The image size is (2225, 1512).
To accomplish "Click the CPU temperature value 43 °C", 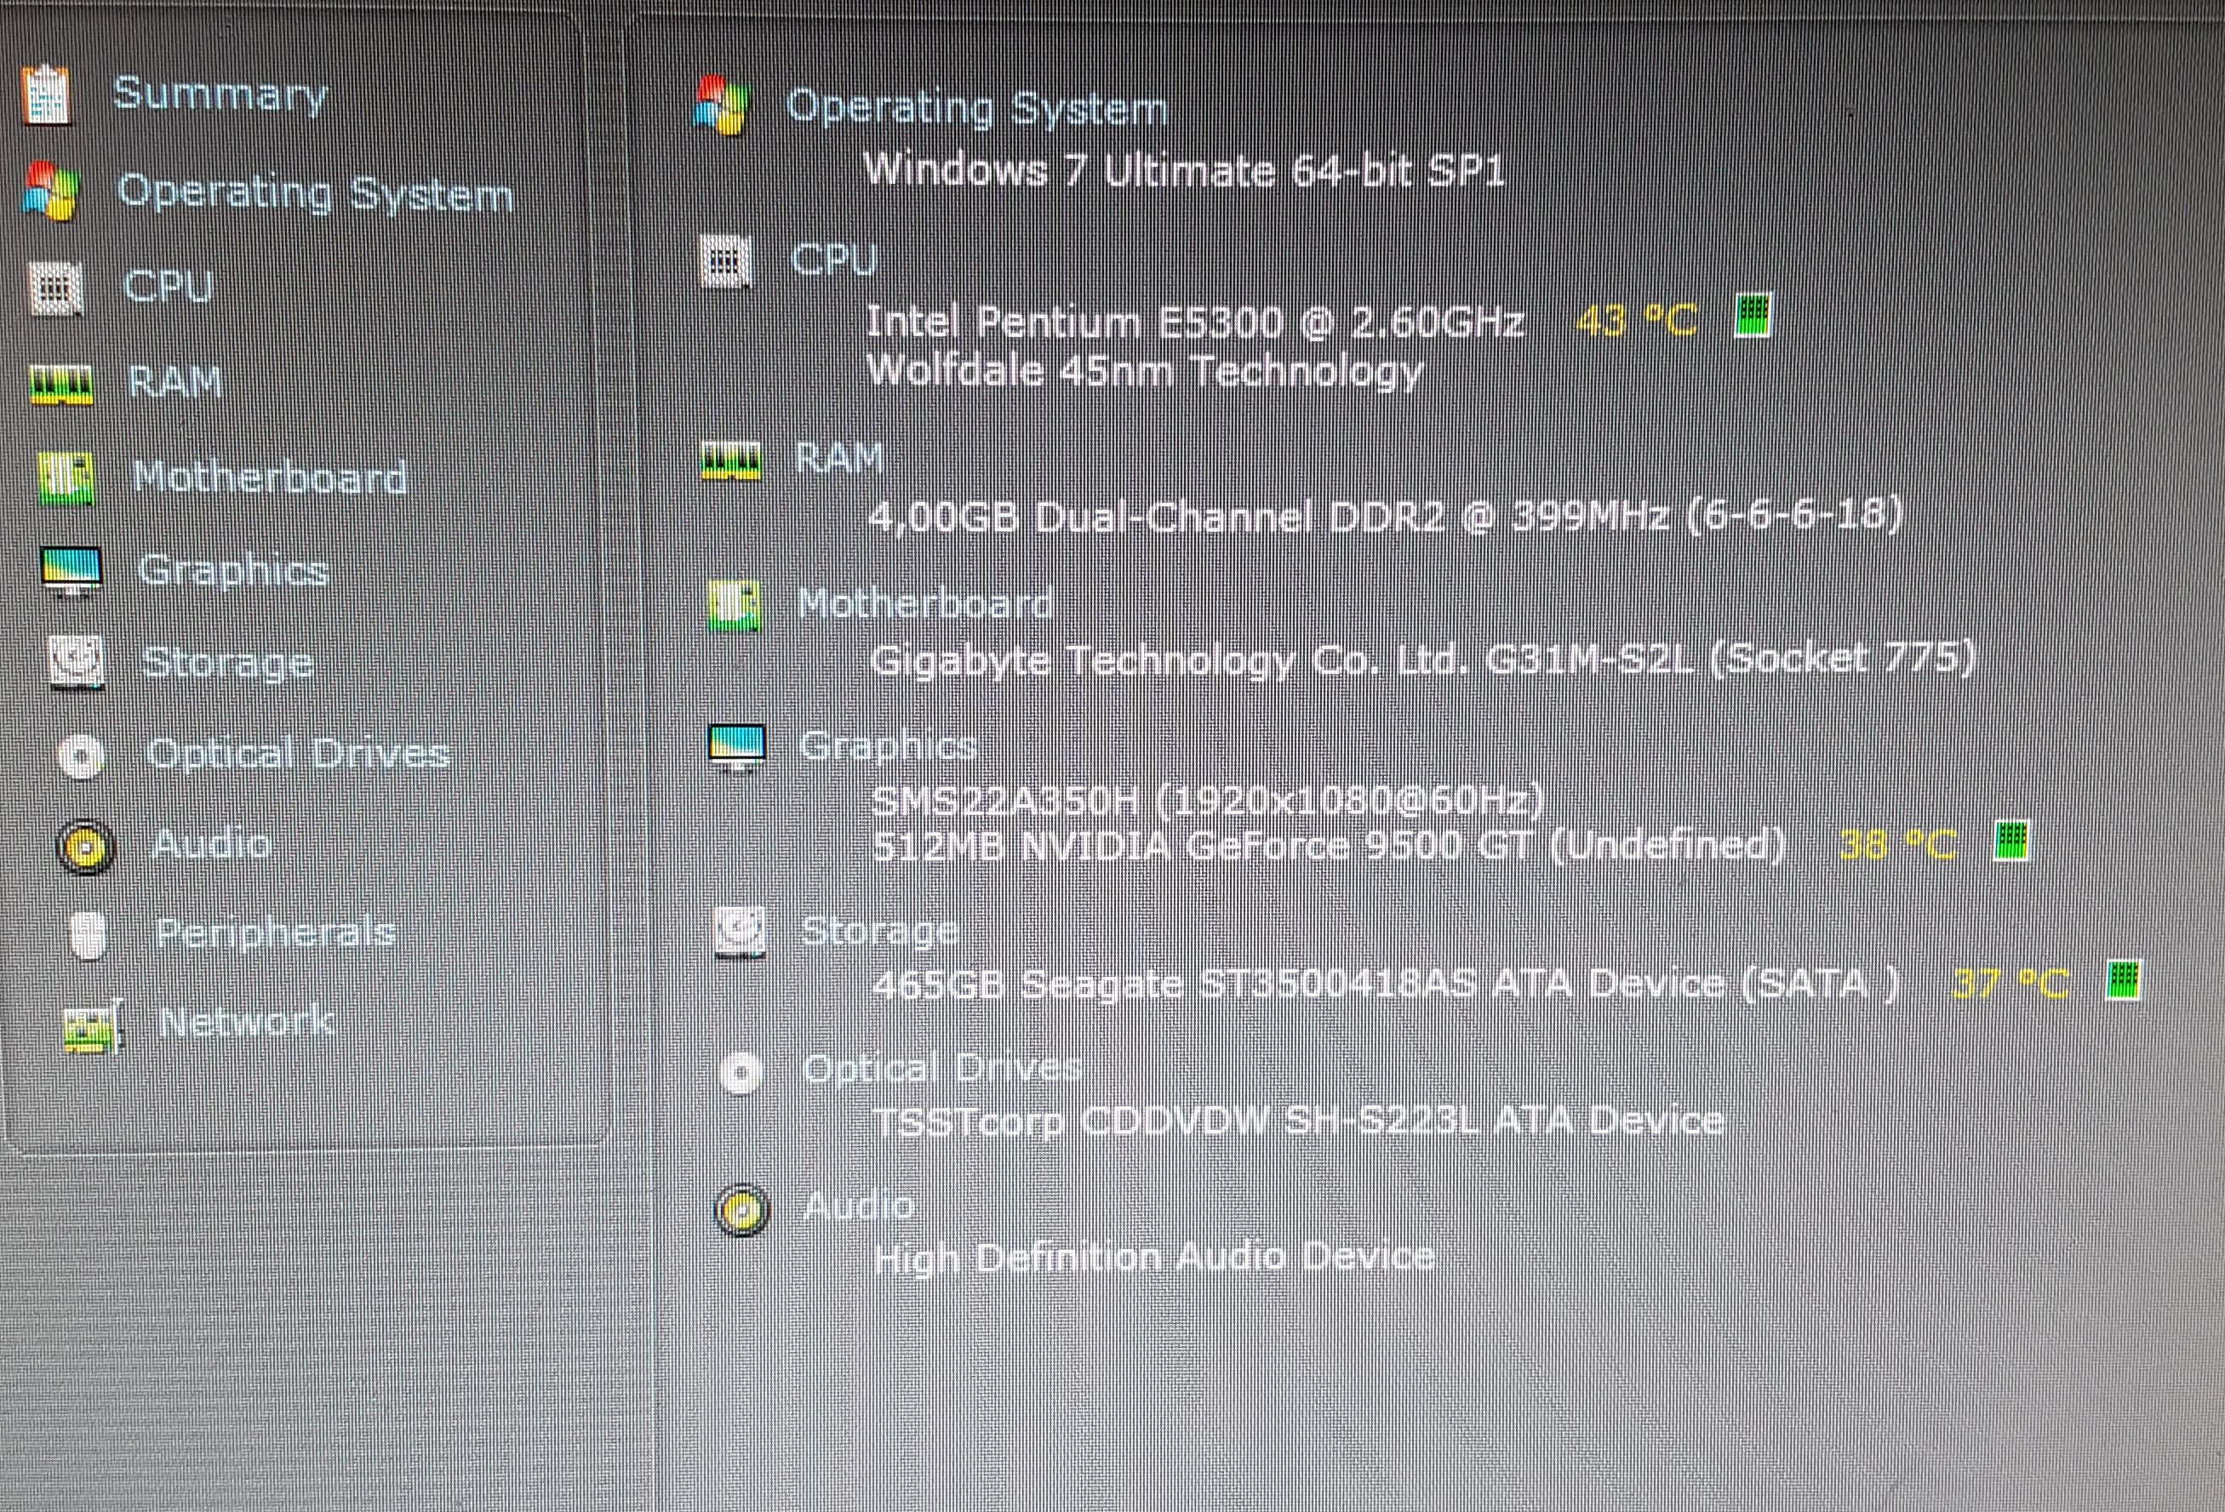I will click(x=1636, y=320).
